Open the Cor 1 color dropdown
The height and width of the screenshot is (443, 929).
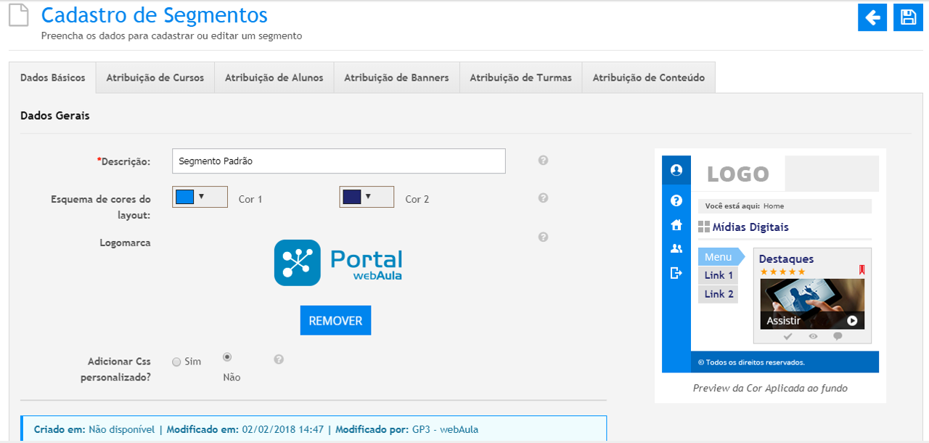coord(200,197)
